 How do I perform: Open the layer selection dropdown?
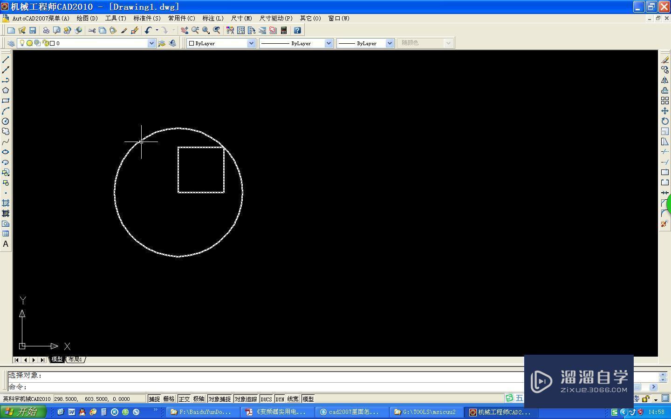[x=151, y=43]
